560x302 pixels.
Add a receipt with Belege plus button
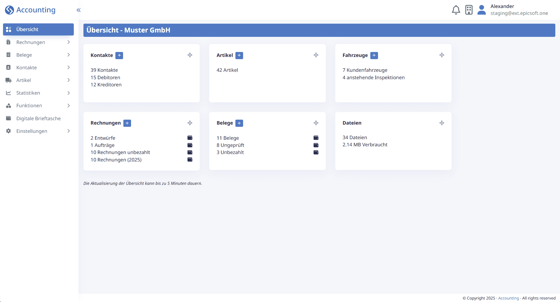tap(239, 123)
